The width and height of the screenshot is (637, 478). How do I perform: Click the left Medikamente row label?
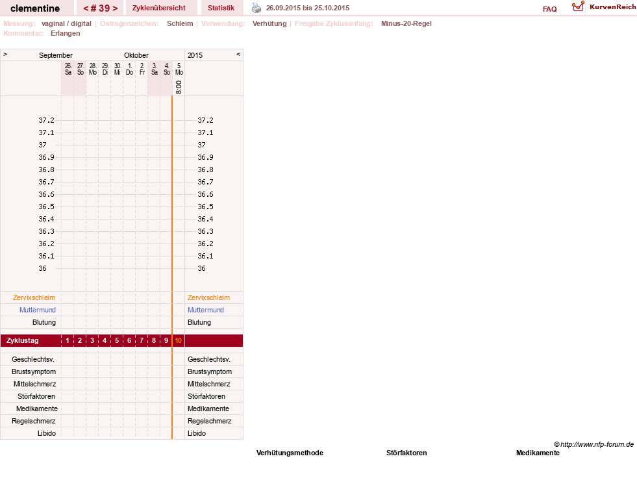point(37,409)
